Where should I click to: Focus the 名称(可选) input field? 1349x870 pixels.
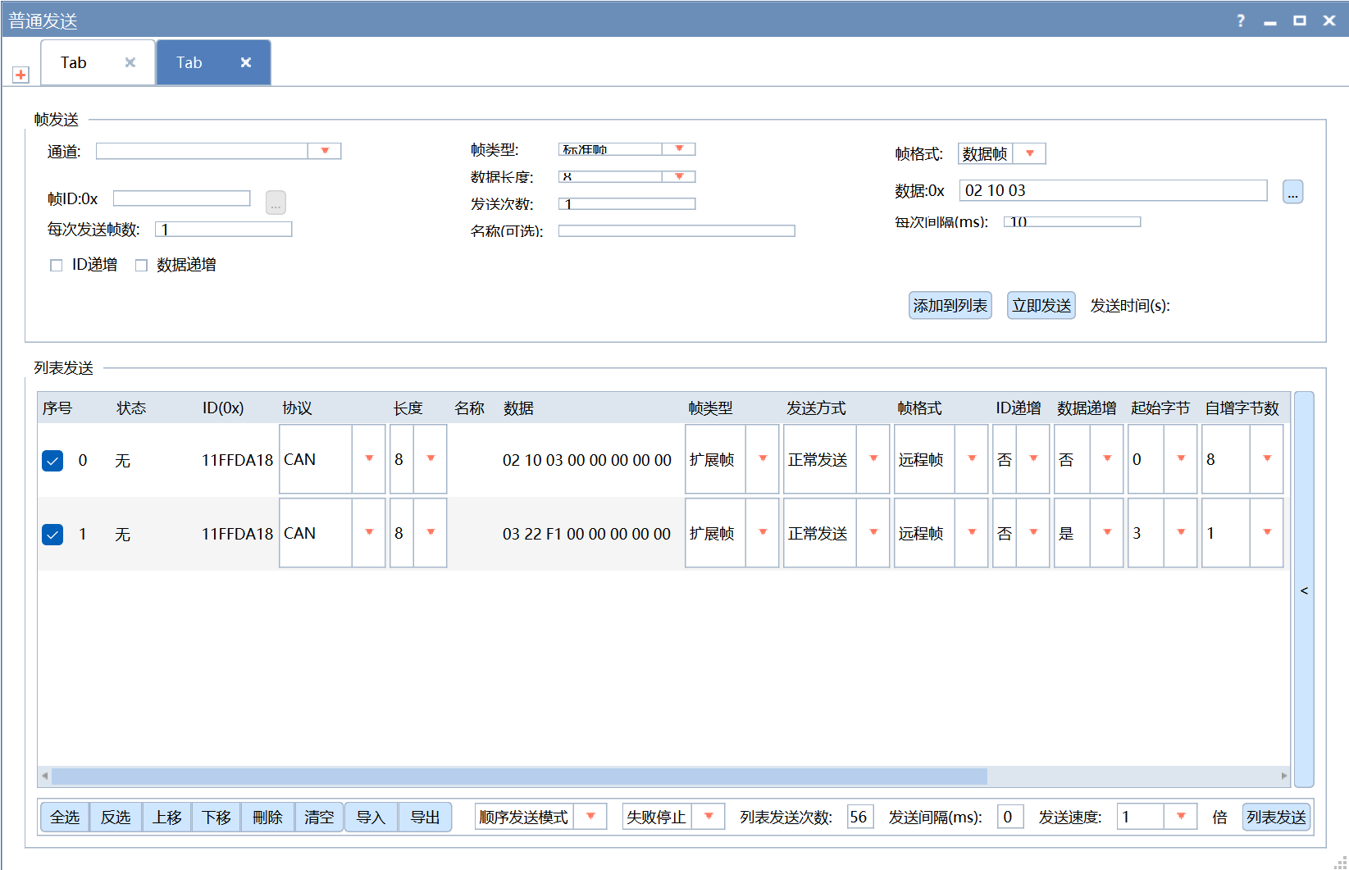coord(677,230)
